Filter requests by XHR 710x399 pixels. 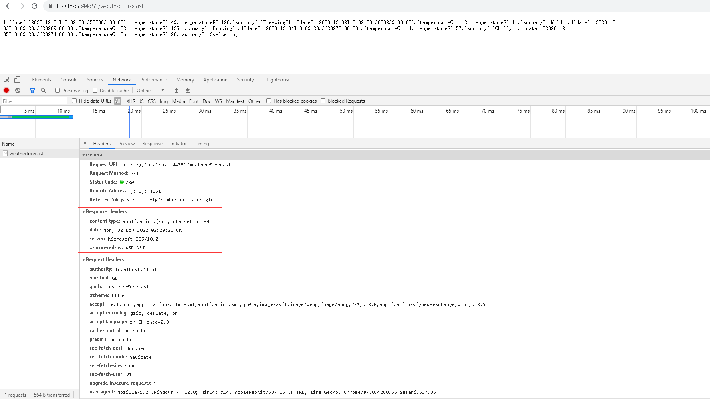coord(131,101)
